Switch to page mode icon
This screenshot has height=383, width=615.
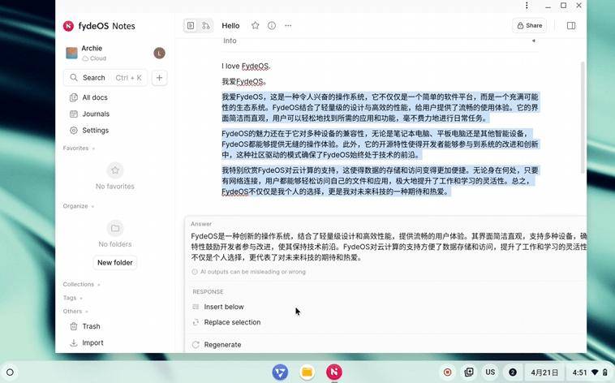click(191, 25)
